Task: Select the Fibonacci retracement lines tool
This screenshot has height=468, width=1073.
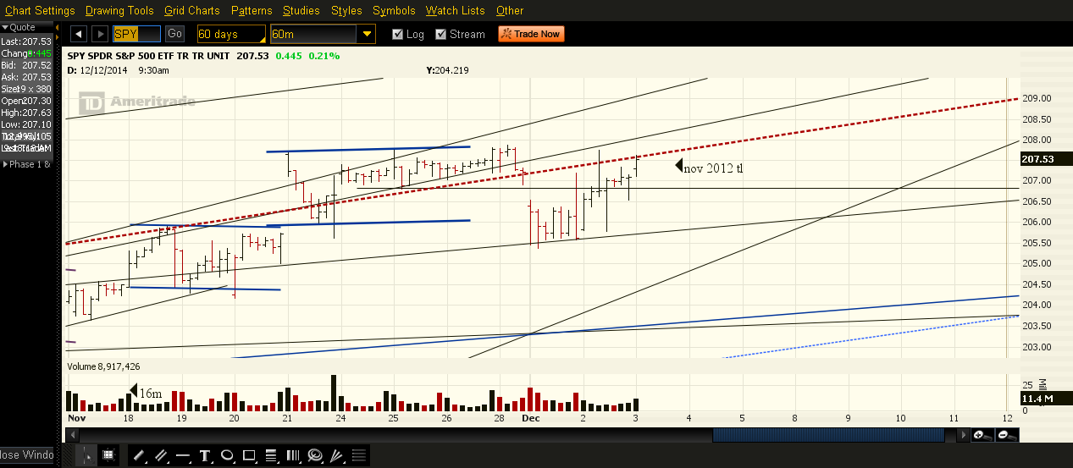Action: pos(271,455)
